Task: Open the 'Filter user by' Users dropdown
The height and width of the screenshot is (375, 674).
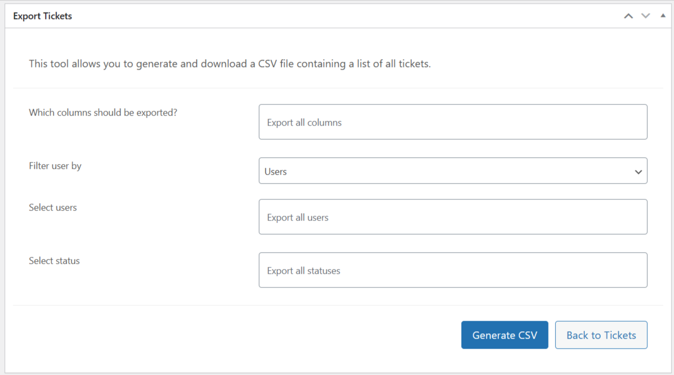Action: click(453, 171)
